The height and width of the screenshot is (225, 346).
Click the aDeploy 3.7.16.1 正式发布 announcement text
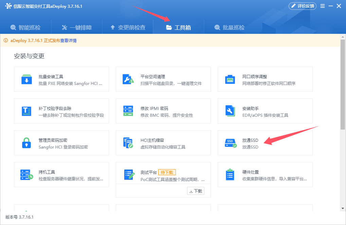(x=35, y=41)
